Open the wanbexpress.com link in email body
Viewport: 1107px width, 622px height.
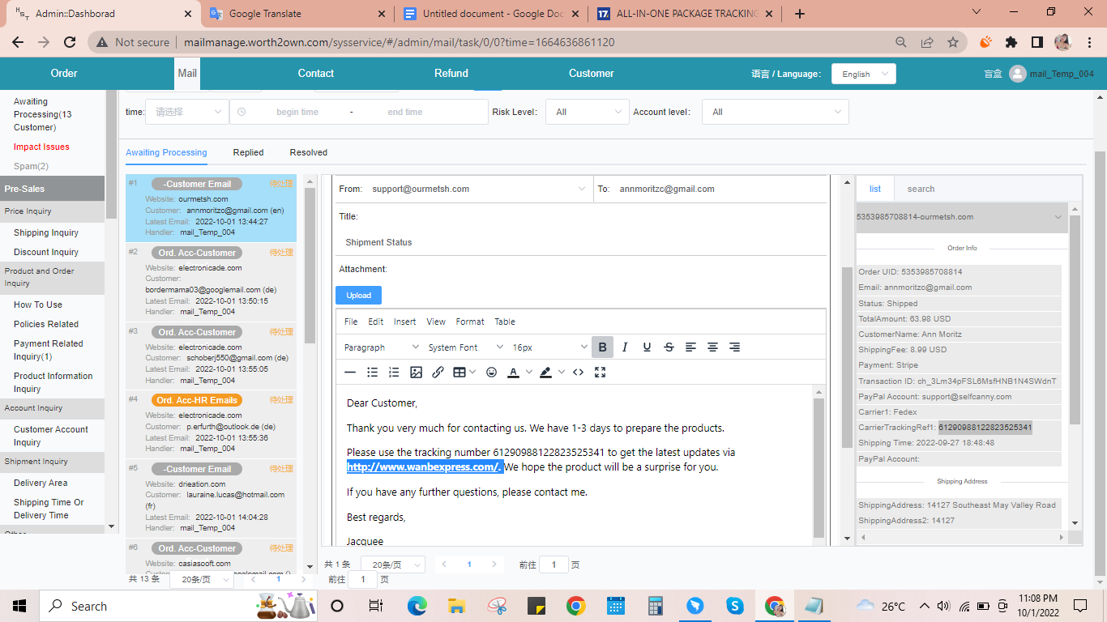tap(423, 467)
